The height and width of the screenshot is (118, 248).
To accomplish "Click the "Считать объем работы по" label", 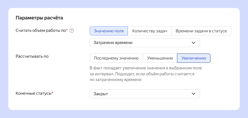I will (41, 31).
